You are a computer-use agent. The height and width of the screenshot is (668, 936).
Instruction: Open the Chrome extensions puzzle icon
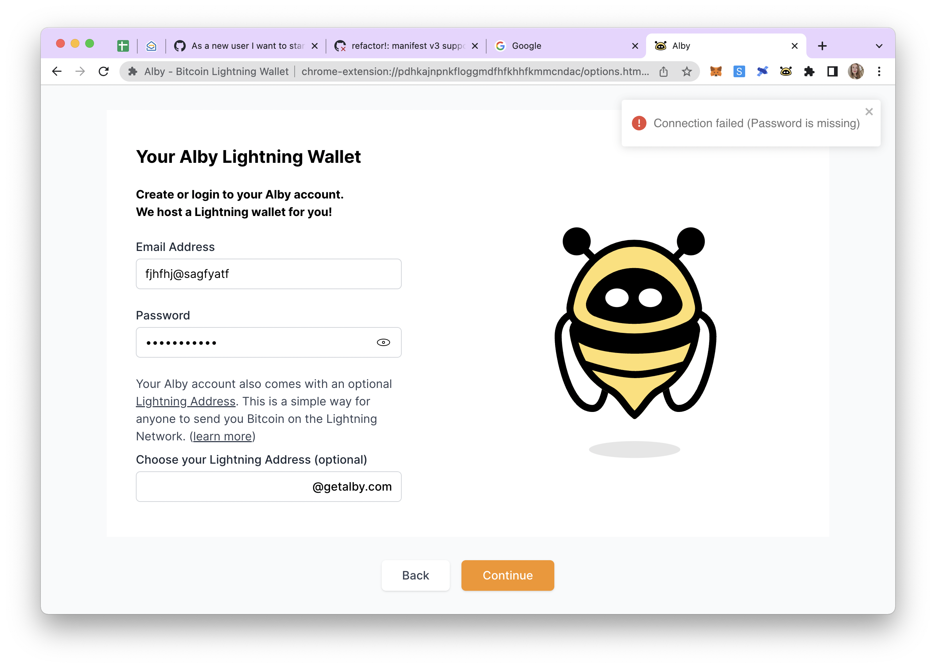tap(809, 71)
